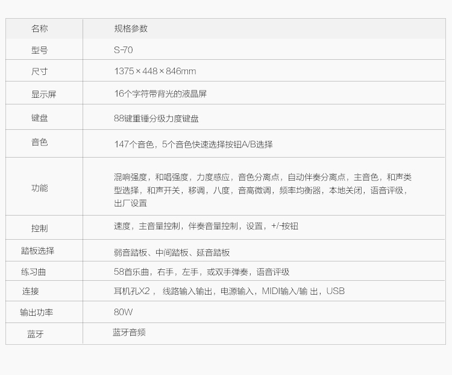
Task: Click the '音色' row label
Action: pyautogui.click(x=40, y=142)
